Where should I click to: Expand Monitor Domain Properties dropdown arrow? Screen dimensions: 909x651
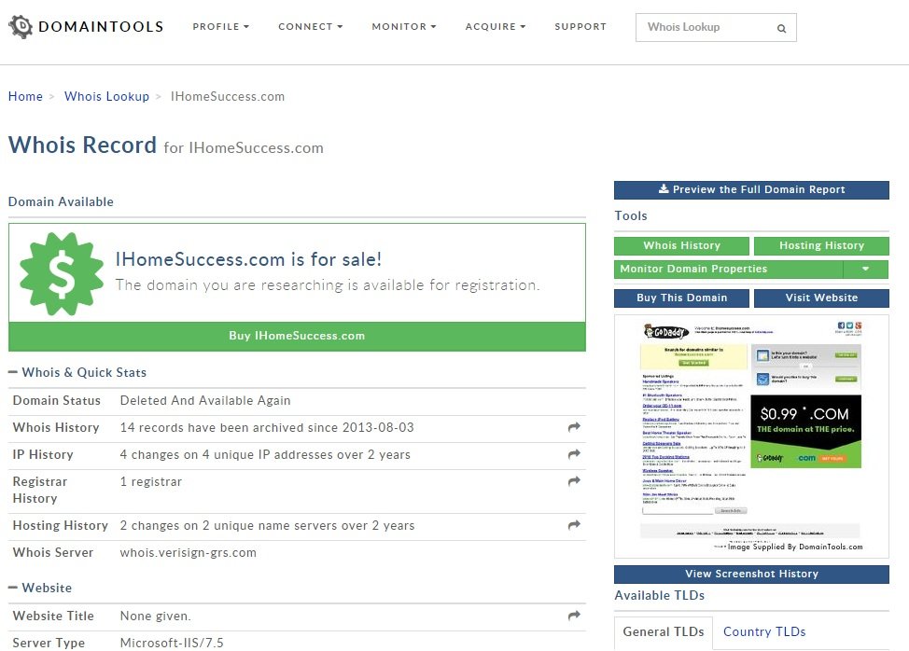point(865,269)
